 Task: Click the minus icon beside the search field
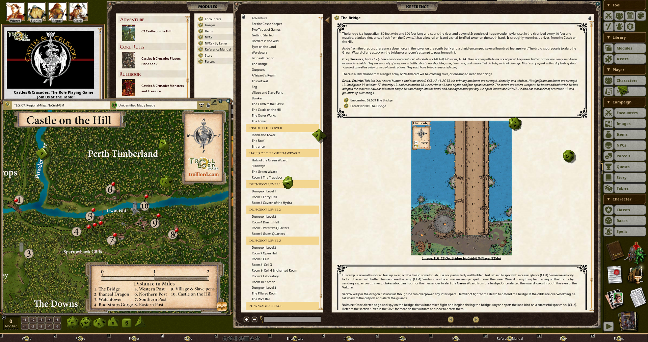pos(254,319)
